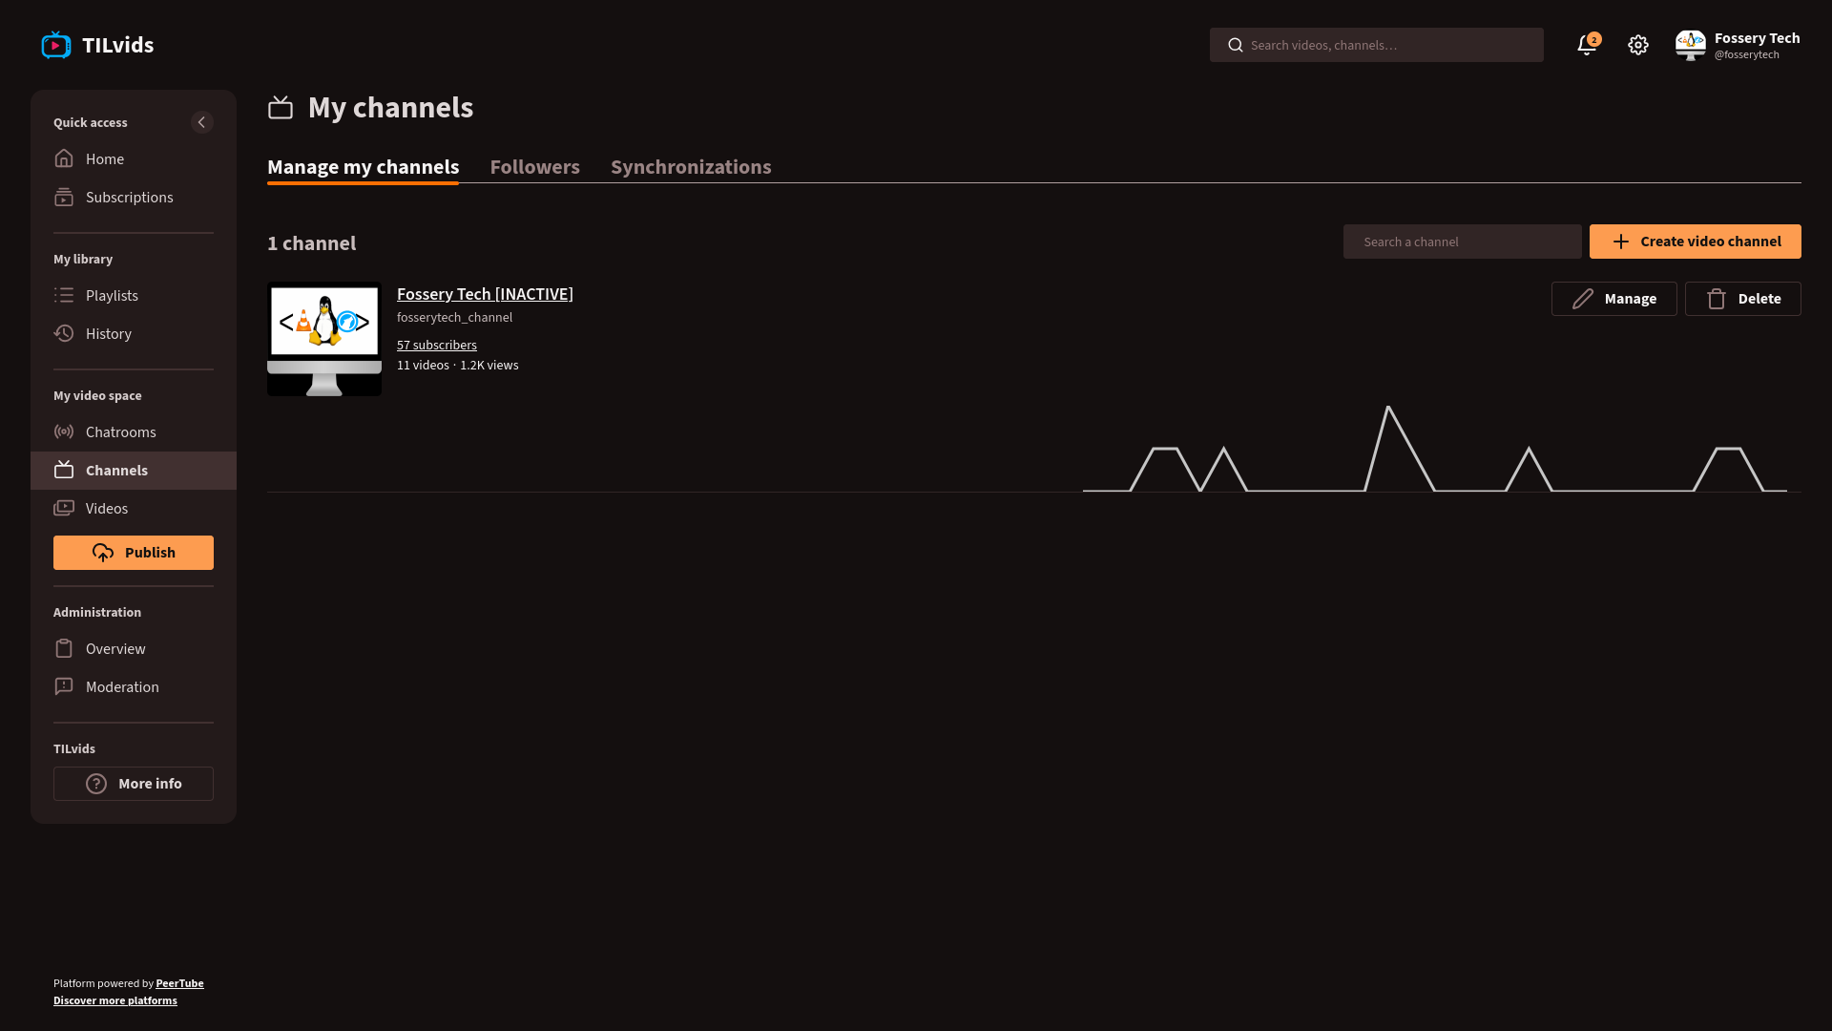The image size is (1832, 1031).
Task: Click the trash icon on Delete
Action: coord(1717,299)
